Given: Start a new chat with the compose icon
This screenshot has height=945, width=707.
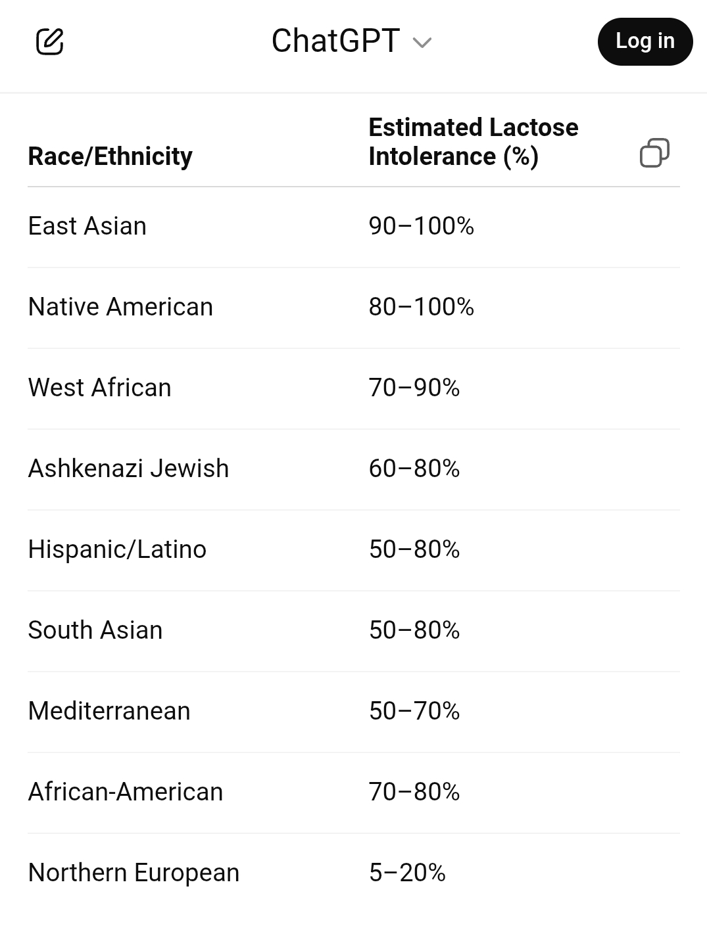Looking at the screenshot, I should tap(49, 41).
